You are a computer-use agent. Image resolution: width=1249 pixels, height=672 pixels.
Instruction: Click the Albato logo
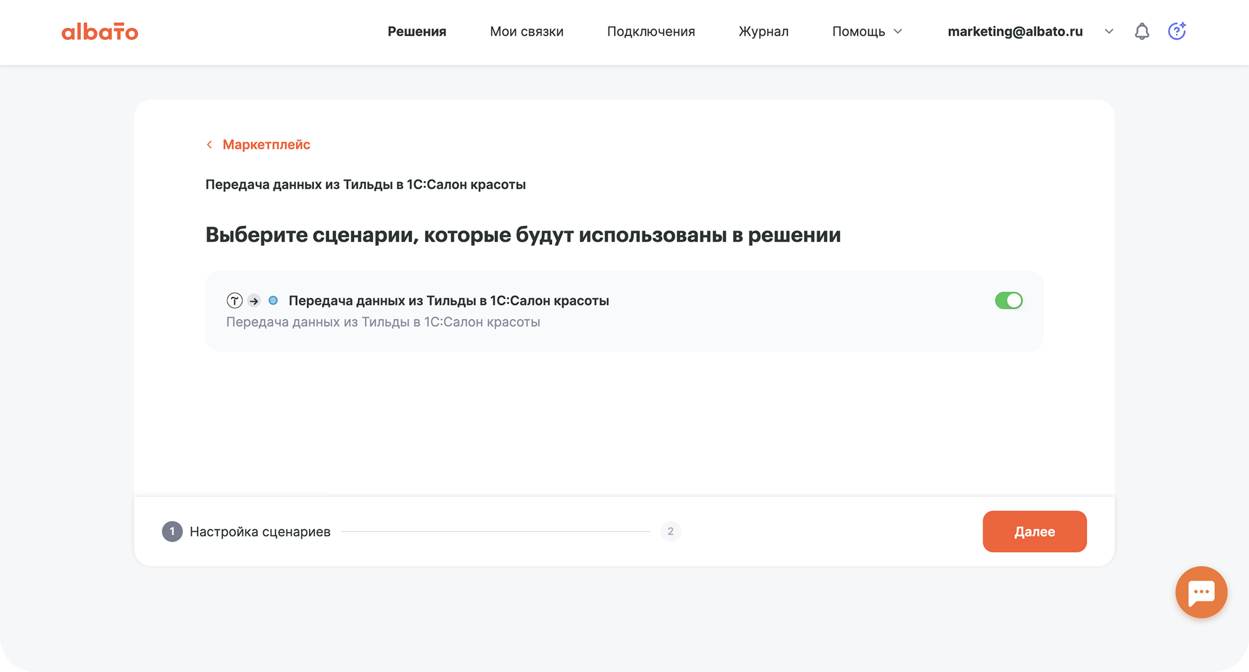pos(100,31)
